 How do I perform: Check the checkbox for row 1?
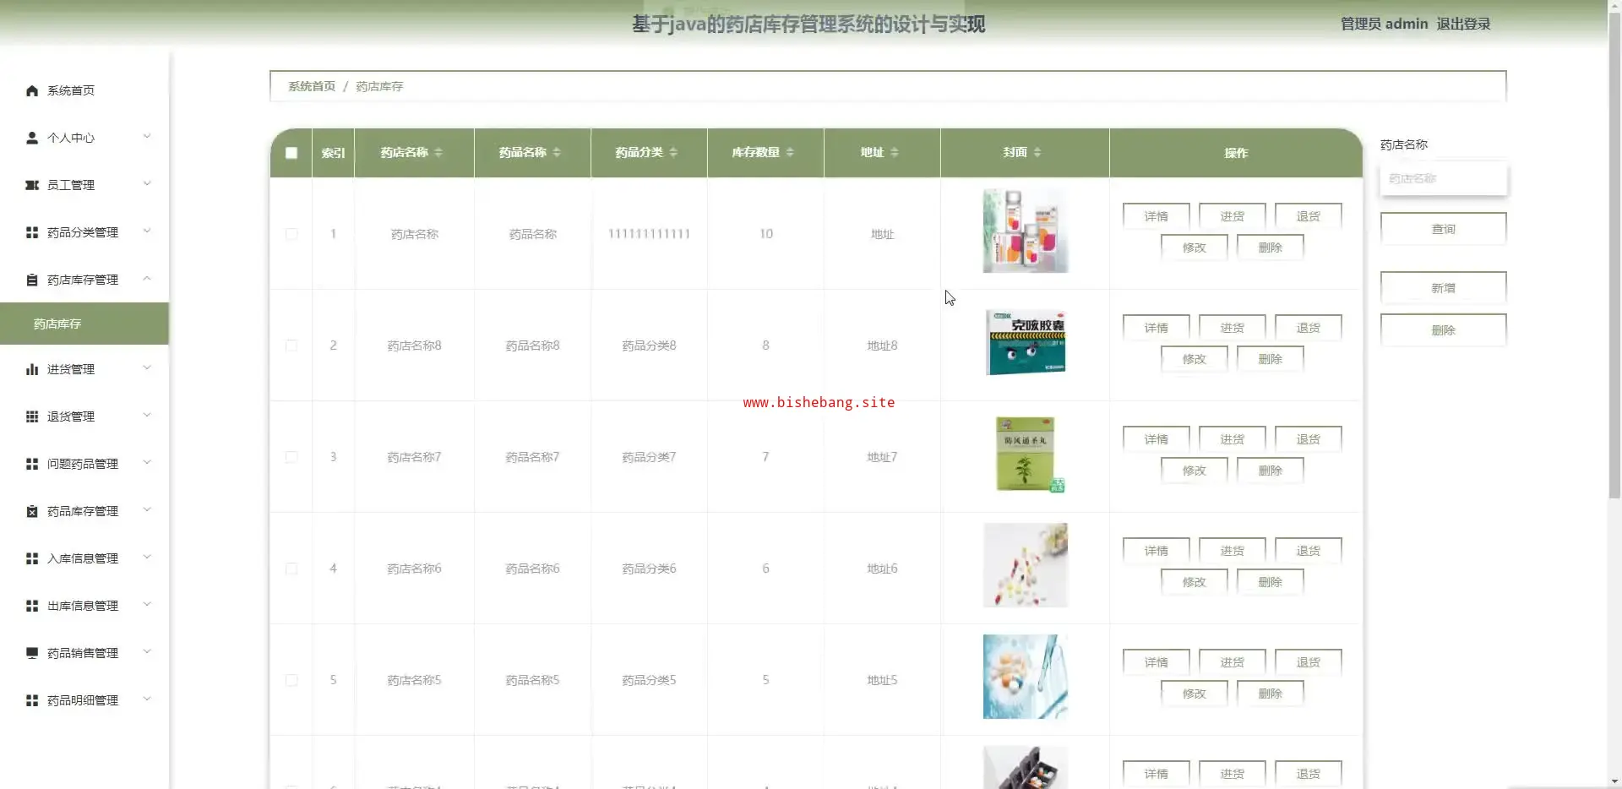coord(291,234)
